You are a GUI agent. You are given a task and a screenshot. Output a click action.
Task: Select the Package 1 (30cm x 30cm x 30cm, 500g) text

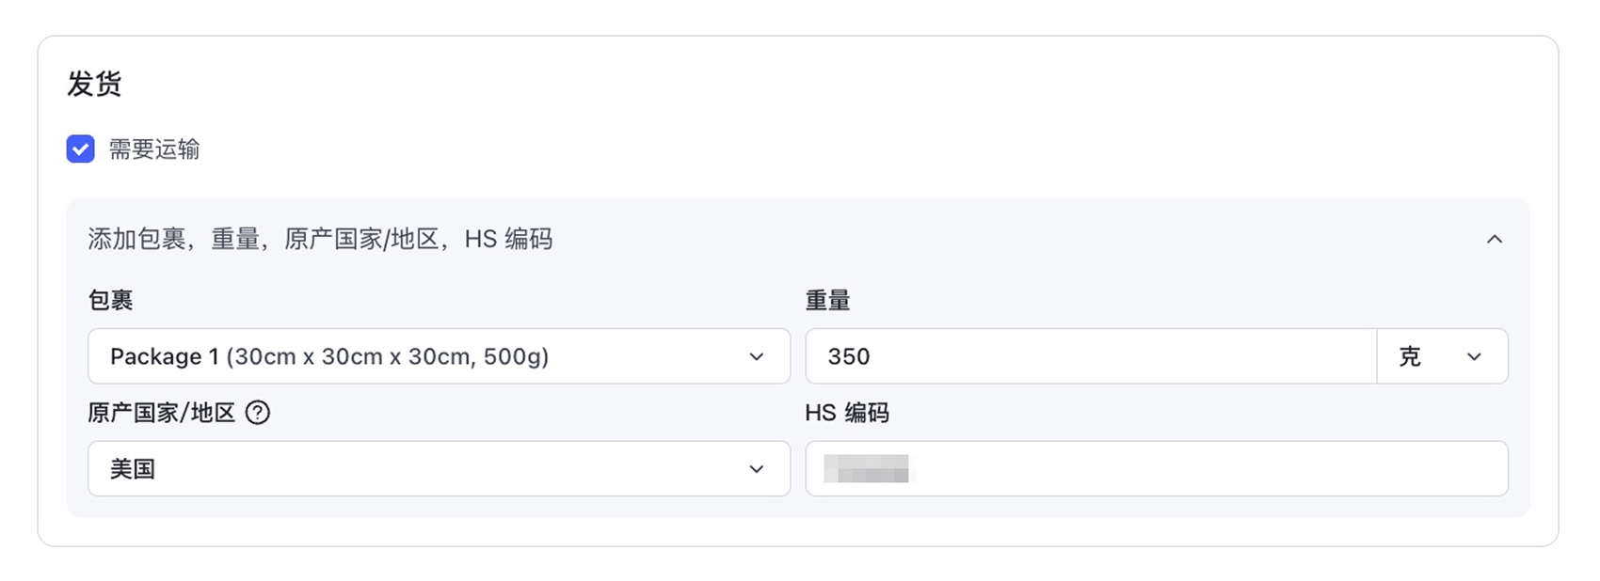329,356
